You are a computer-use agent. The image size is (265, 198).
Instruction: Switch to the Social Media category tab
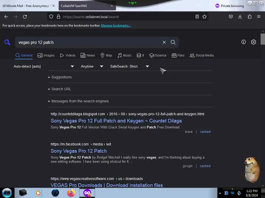click(x=202, y=55)
